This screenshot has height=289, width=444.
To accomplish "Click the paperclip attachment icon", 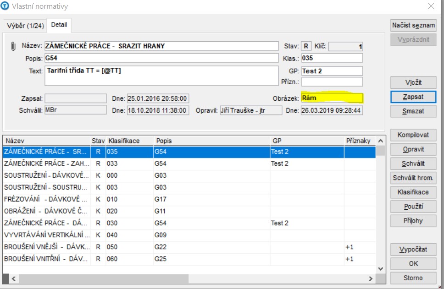I will pyautogui.click(x=13, y=46).
